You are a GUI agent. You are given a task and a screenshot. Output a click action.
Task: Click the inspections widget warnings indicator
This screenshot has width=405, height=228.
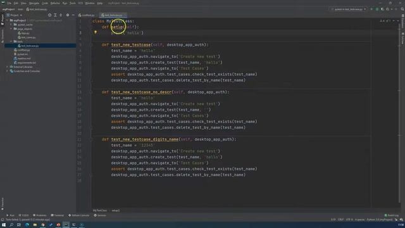386,21
